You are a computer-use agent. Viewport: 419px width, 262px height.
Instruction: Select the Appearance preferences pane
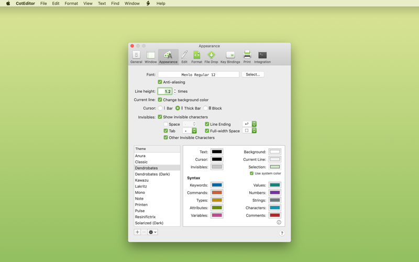click(168, 57)
